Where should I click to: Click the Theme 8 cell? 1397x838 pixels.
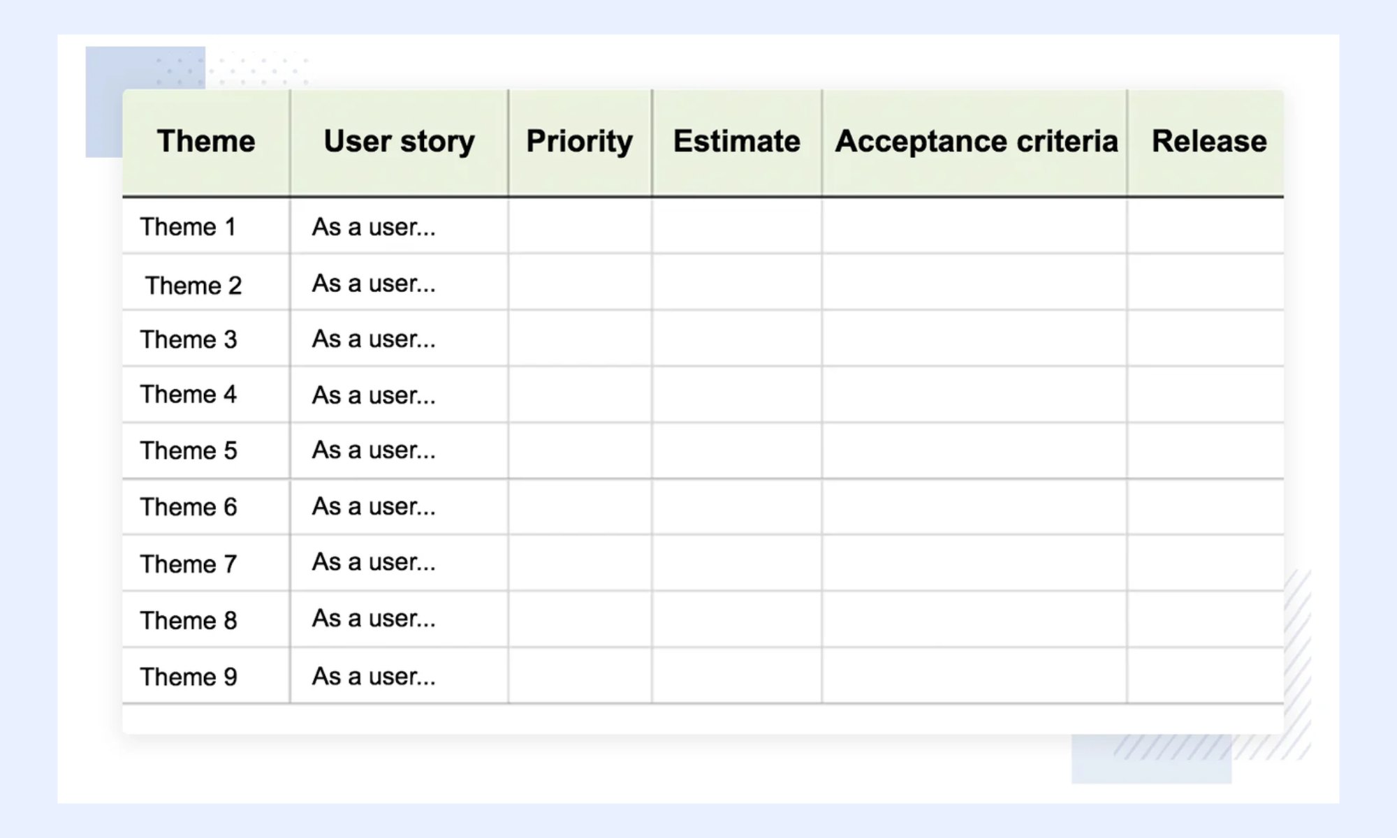(206, 619)
